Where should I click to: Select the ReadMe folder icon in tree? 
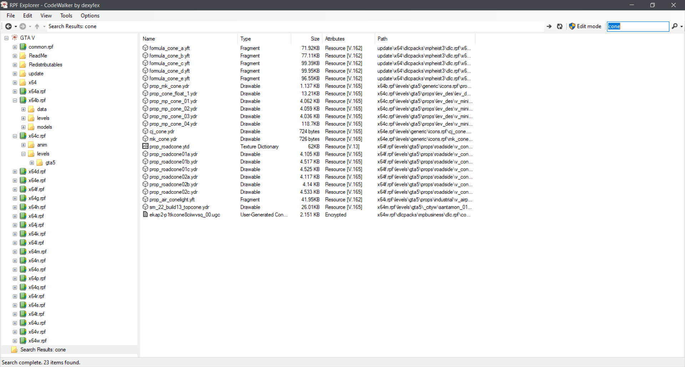coord(23,56)
